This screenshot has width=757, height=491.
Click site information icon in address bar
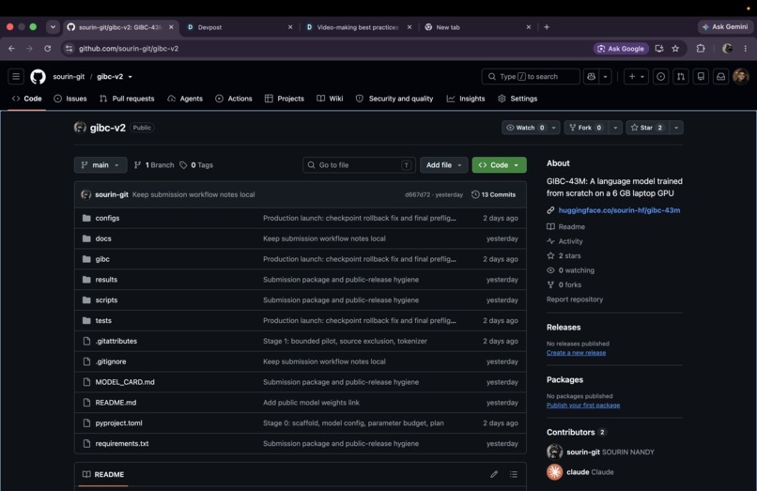click(x=70, y=48)
